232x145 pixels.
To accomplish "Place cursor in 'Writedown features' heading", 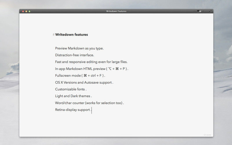I will pyautogui.click(x=71, y=35).
